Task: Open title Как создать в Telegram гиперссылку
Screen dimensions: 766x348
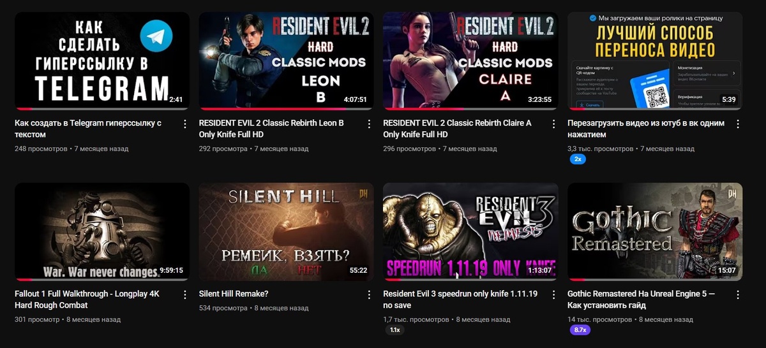Action: pos(88,129)
